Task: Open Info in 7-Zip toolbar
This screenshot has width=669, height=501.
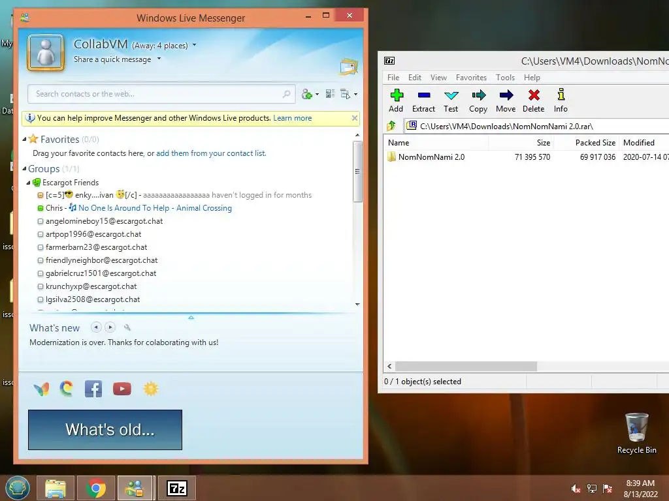Action: pos(561,100)
